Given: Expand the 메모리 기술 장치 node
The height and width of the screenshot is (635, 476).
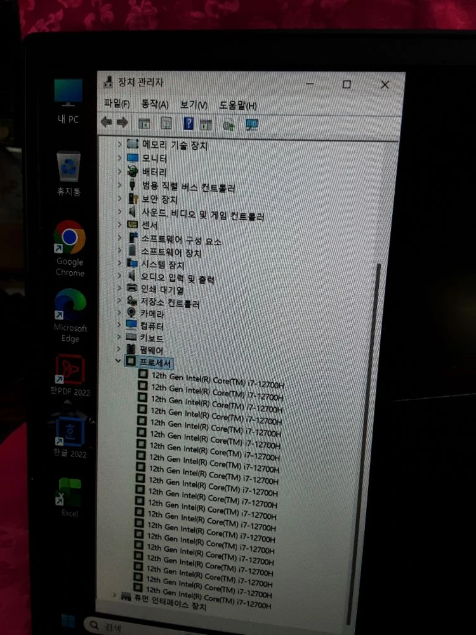Looking at the screenshot, I should point(119,144).
